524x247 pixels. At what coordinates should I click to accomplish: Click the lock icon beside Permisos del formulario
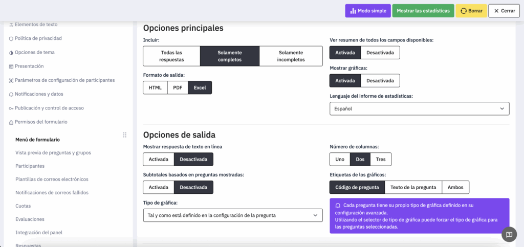click(11, 122)
